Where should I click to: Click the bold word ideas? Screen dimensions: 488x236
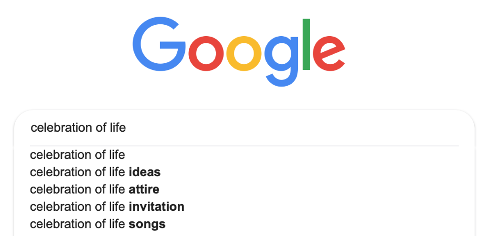point(145,172)
